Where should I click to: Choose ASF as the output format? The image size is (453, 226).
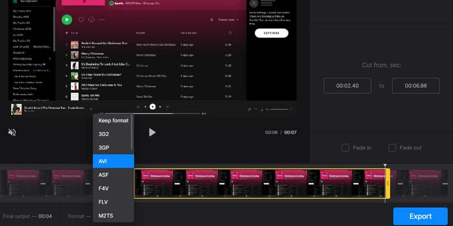(113, 175)
